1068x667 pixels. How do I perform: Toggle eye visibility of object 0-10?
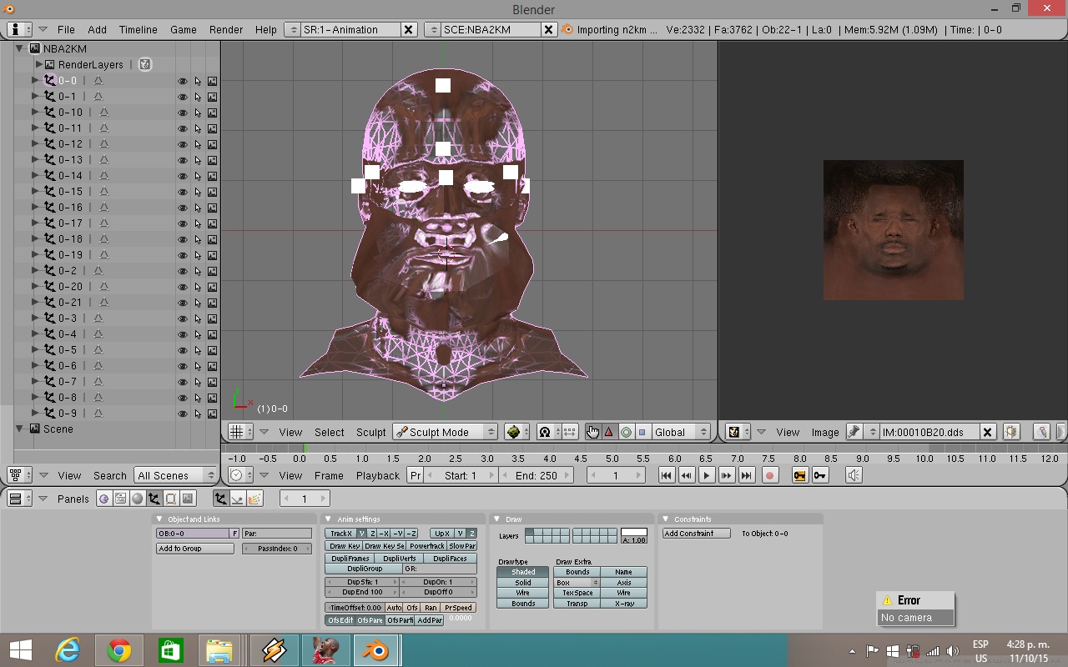pos(182,113)
